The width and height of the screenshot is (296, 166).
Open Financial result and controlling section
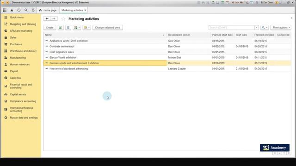click(x=21, y=86)
